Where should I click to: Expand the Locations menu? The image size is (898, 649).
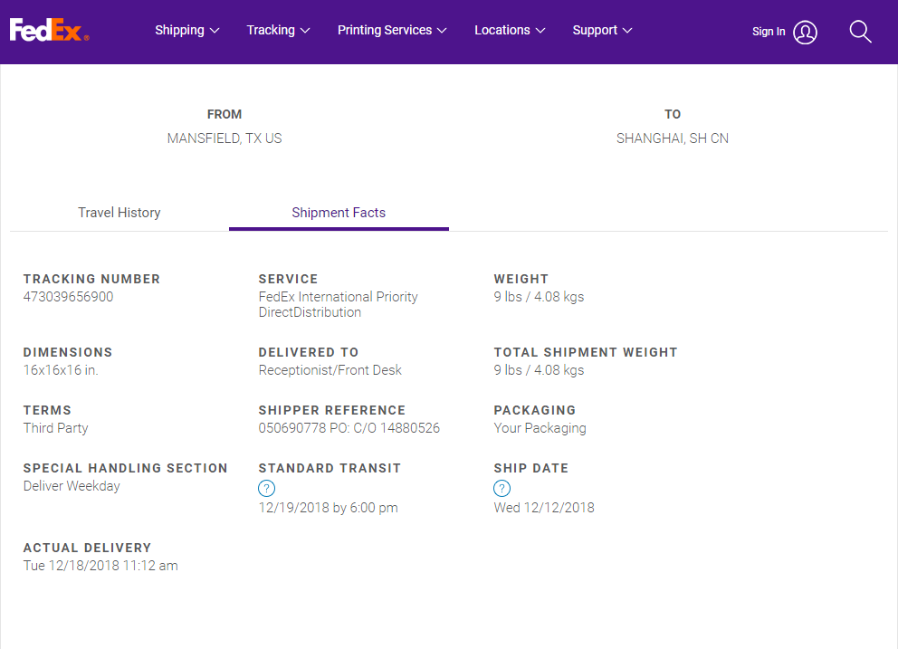coord(510,31)
